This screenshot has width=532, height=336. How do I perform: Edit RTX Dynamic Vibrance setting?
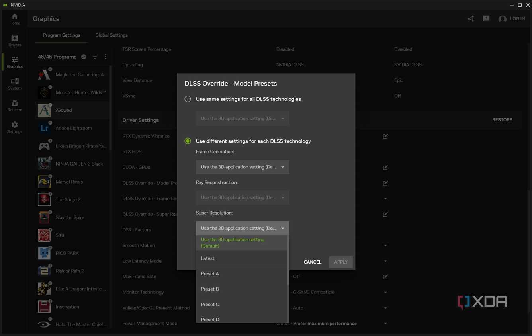click(385, 136)
